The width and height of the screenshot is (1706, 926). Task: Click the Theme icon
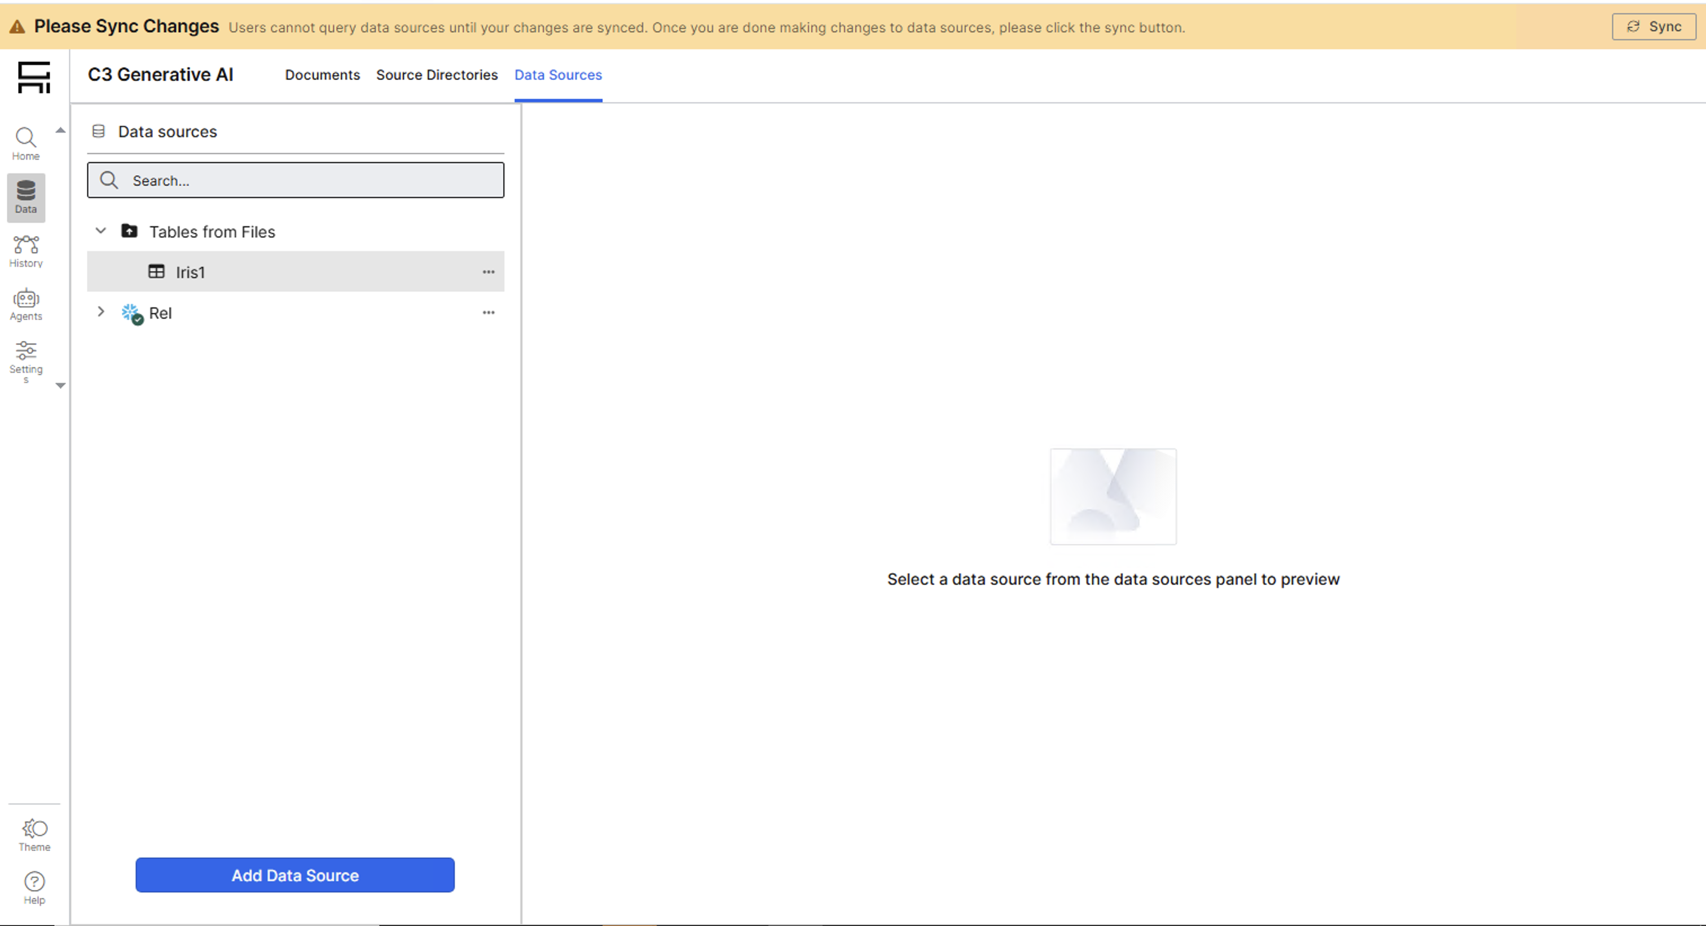coord(34,834)
